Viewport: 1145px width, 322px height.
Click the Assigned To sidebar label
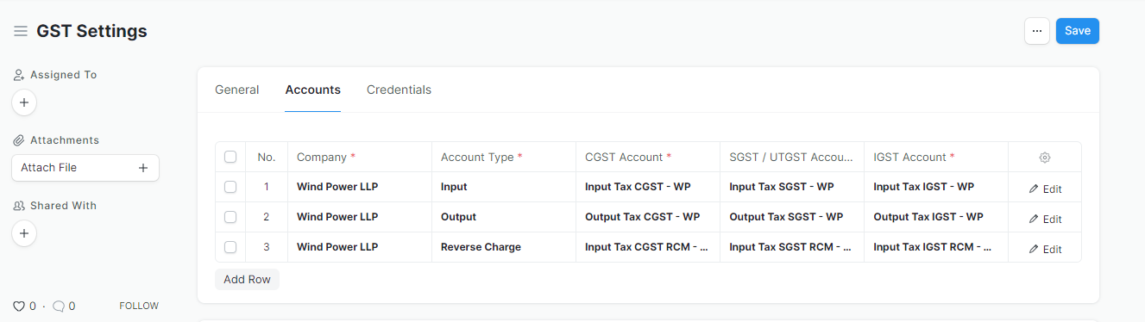tap(63, 75)
